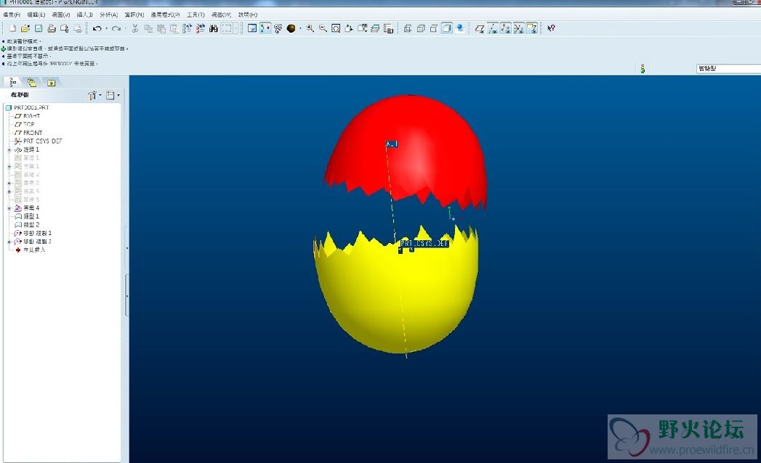Click the grayed Redo arrow icon
The image size is (761, 463).
tap(116, 28)
